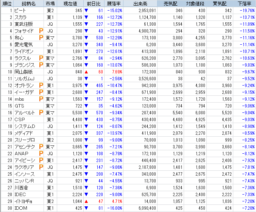This screenshot has width=256, height=212.
Task: Click the ask price 3,440
Action: 178,45
